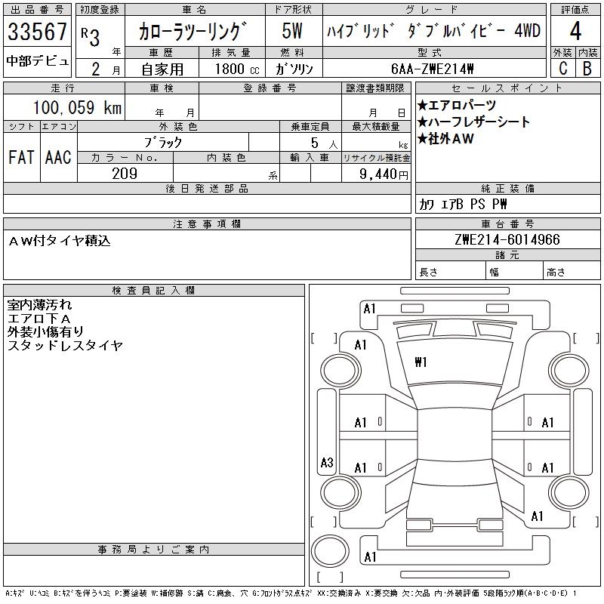Click the seating capacity 5 人
This screenshot has width=604, height=604.
coord(324,143)
